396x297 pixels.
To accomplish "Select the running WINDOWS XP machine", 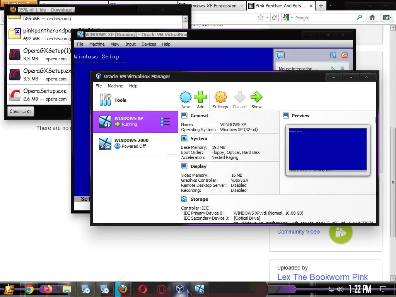I will click(x=135, y=121).
